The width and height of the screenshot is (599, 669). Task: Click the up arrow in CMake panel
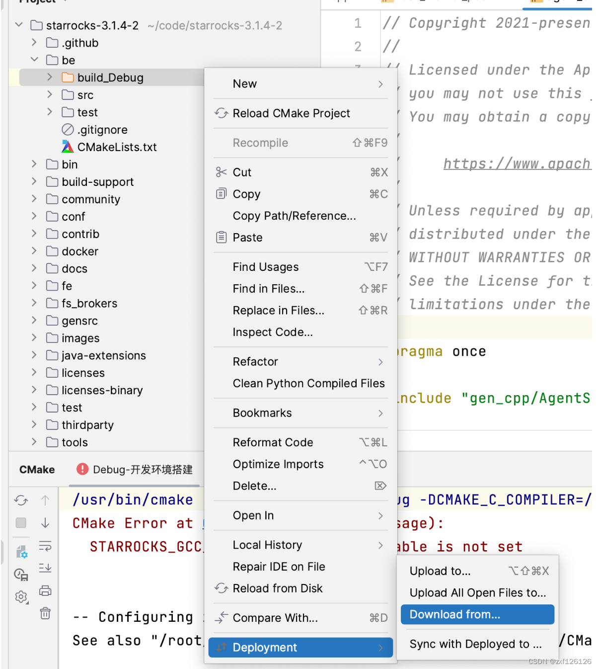click(45, 500)
